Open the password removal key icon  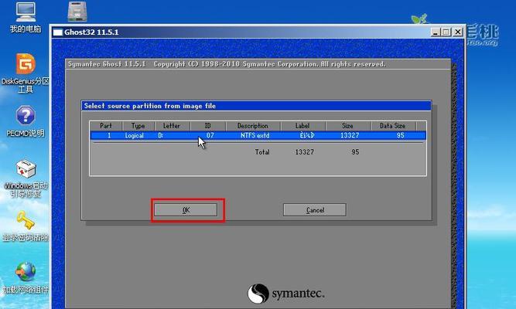point(26,226)
